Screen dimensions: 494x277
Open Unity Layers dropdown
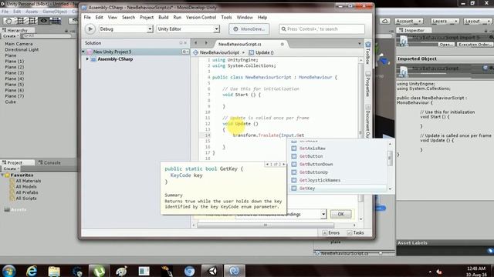[445, 21]
